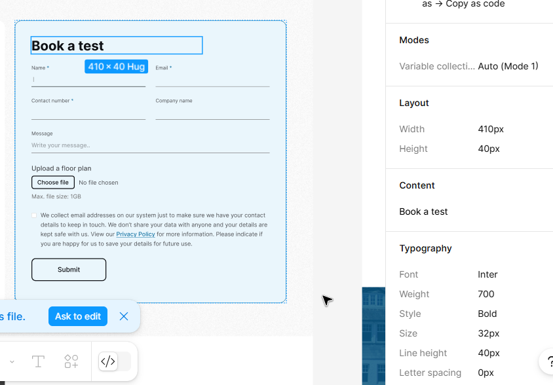Viewport: 553px width, 385px height.
Task: Expand the toolbar tool chevron dropdown
Action: pyautogui.click(x=12, y=361)
